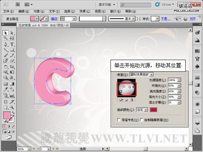Screen dimensions: 203x152
Task: Select the Direct Selection tool
Action: pos(12,33)
